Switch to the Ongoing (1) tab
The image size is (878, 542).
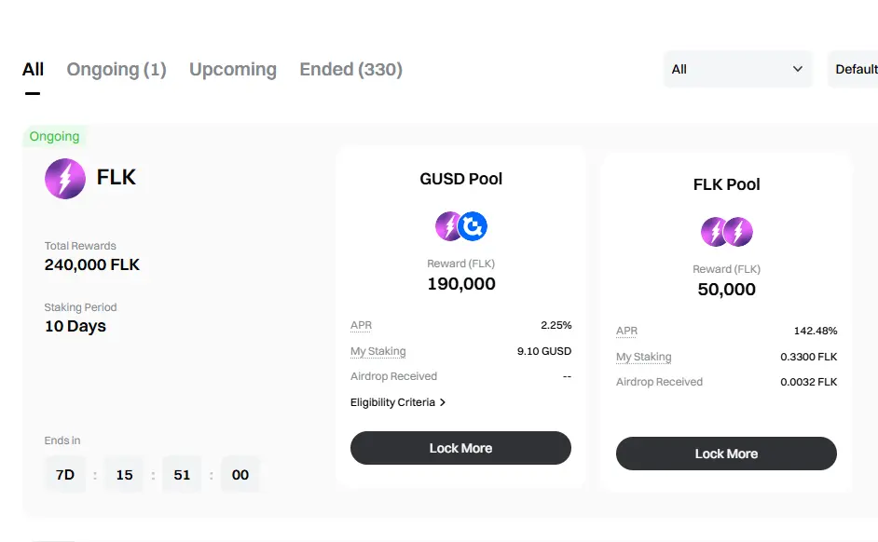click(117, 70)
